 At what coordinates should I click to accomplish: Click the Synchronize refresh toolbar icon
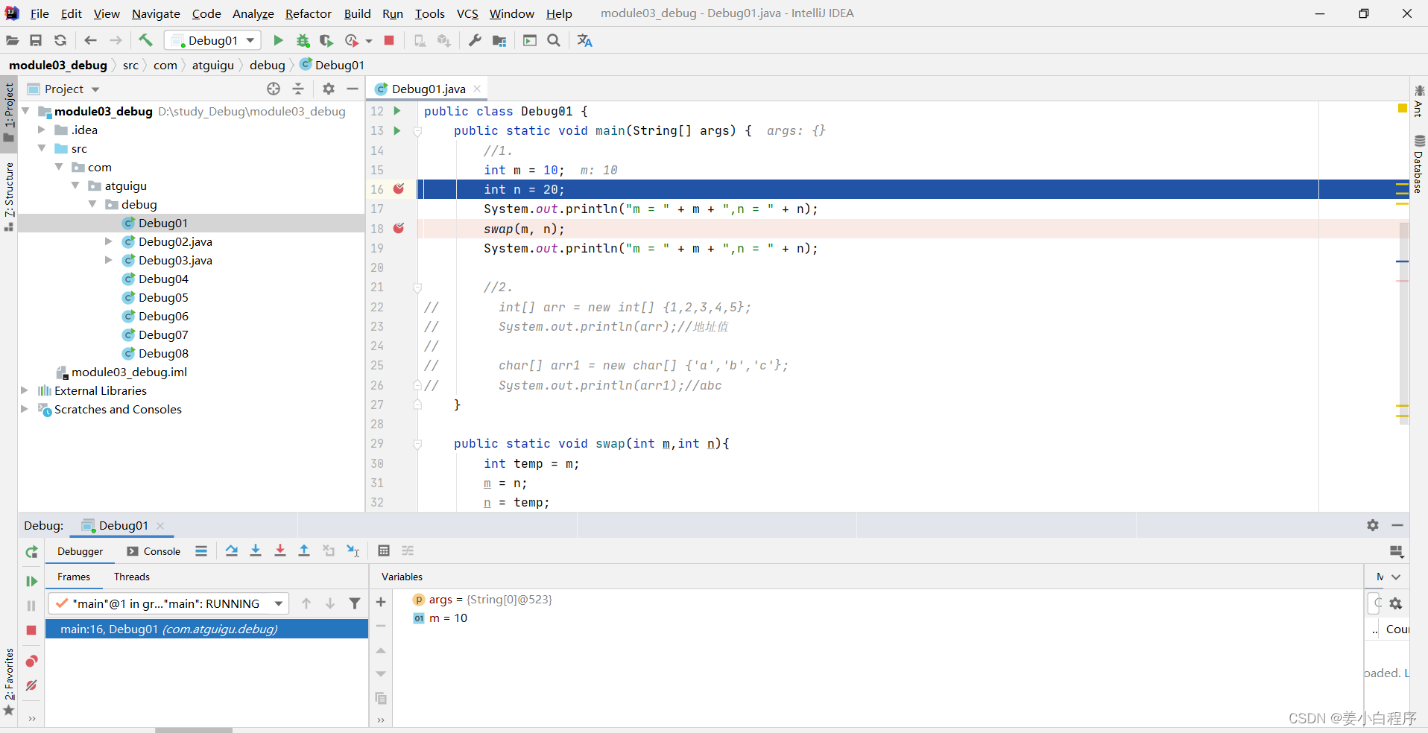(60, 40)
